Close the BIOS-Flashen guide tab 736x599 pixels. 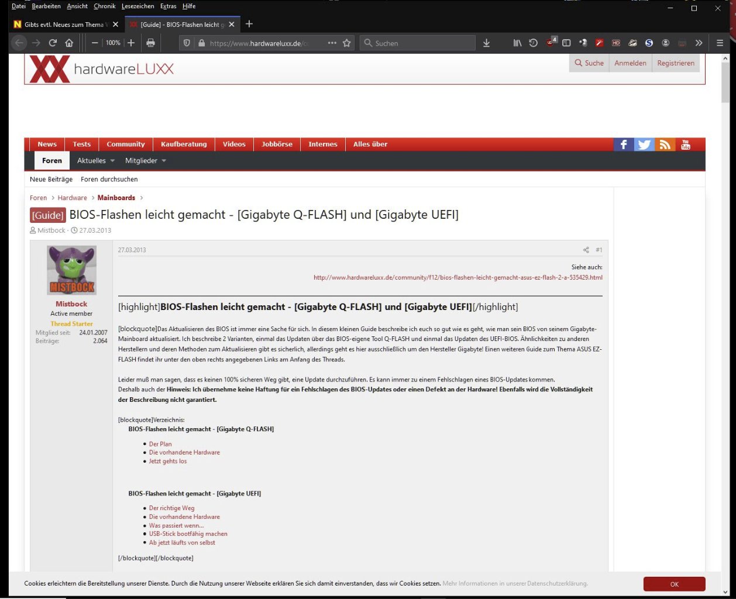point(232,25)
